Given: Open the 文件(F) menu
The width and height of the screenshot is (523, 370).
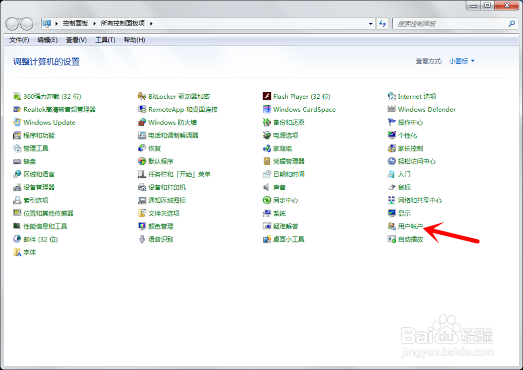Looking at the screenshot, I should point(19,40).
